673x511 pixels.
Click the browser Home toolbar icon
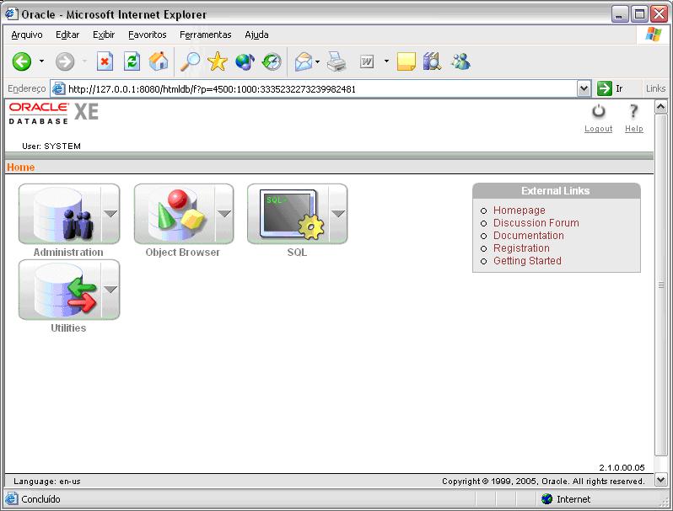(158, 61)
